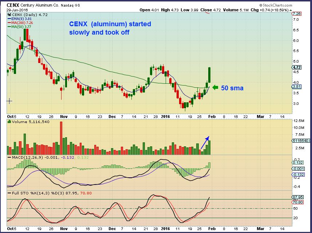Click the Oct label on the bottom date axis

click(x=10, y=229)
